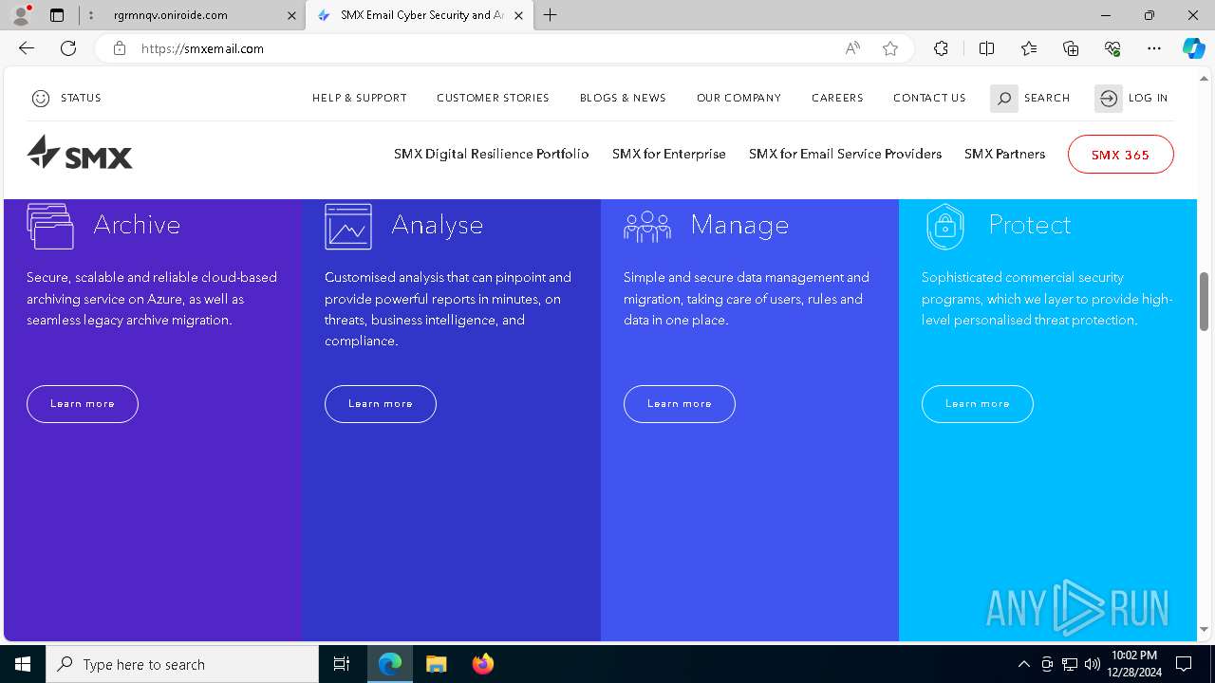Click the Protect heading
This screenshot has width=1215, height=683.
pyautogui.click(x=1030, y=225)
